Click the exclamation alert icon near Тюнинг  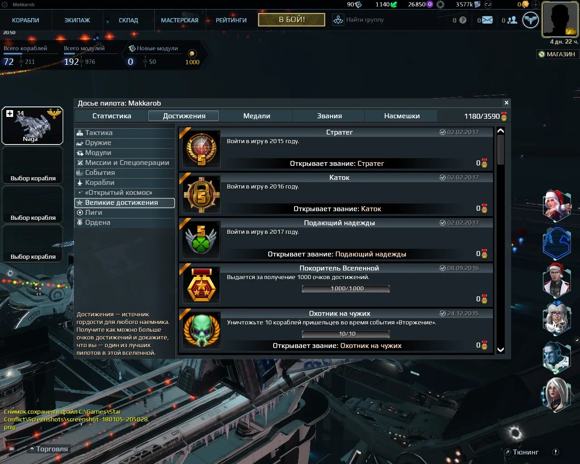556,452
